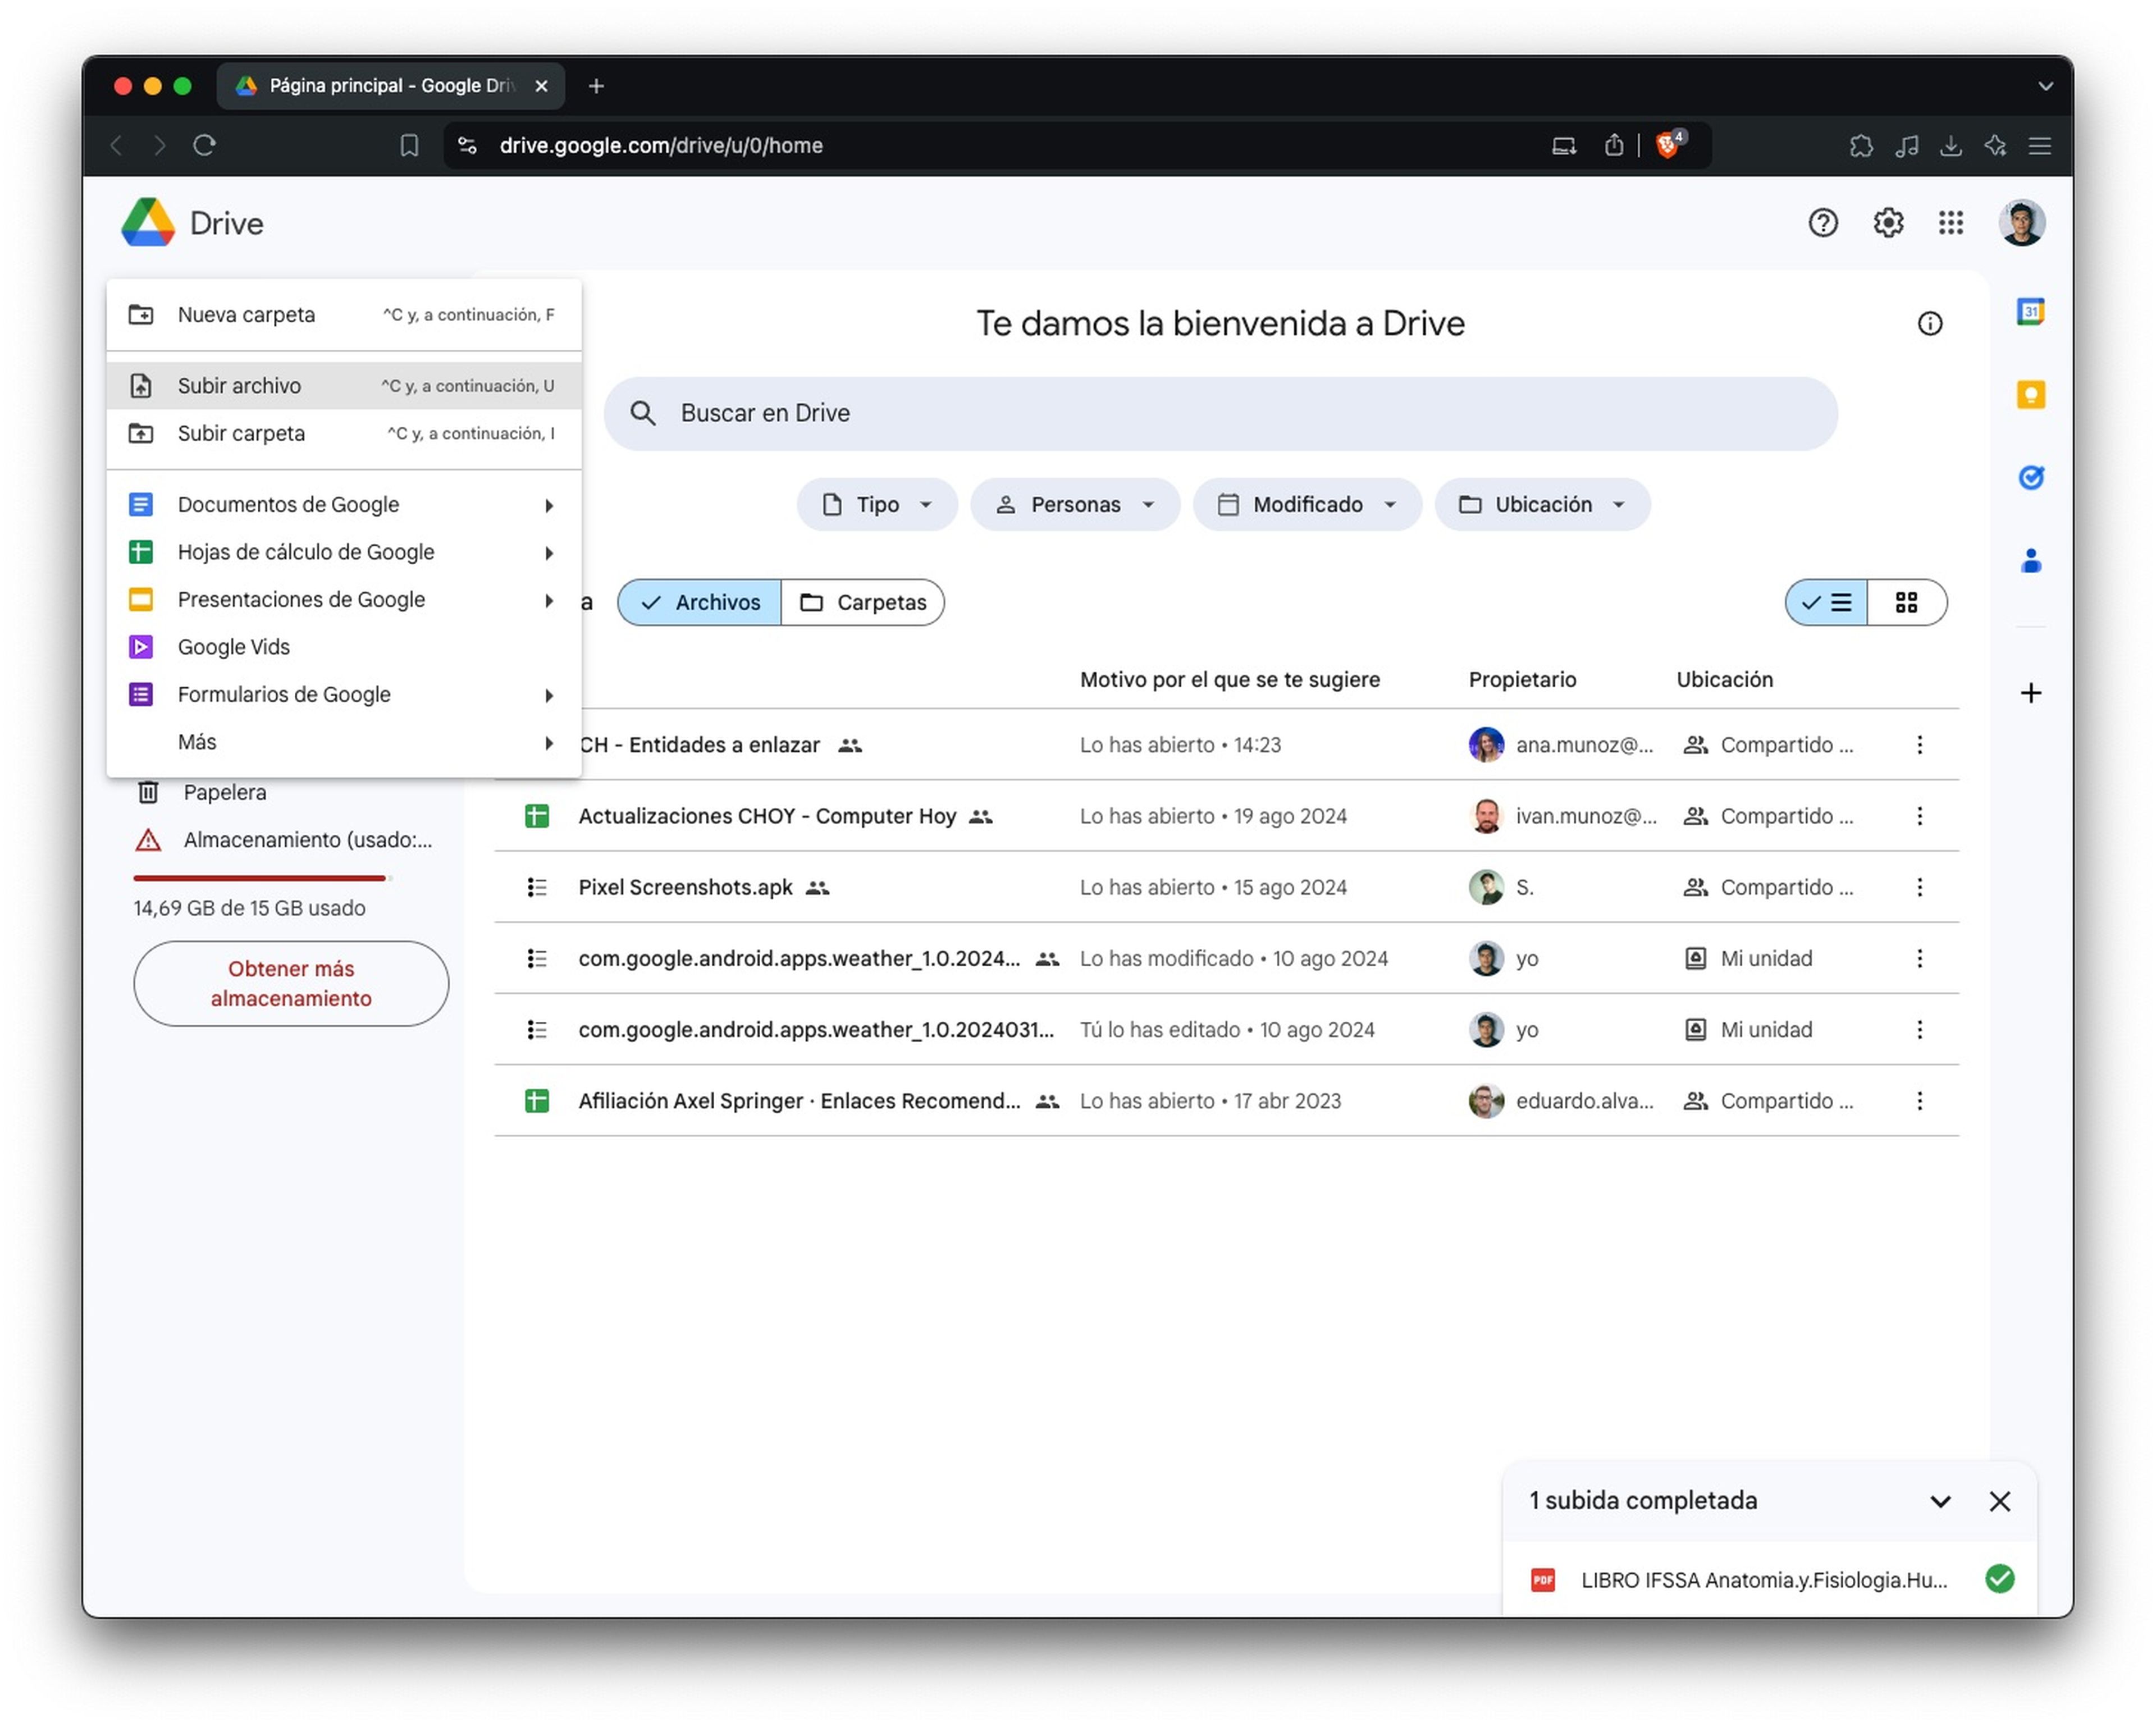Viewport: 2156px width, 1727px height.
Task: Open the Más menu entry
Action: 344,742
